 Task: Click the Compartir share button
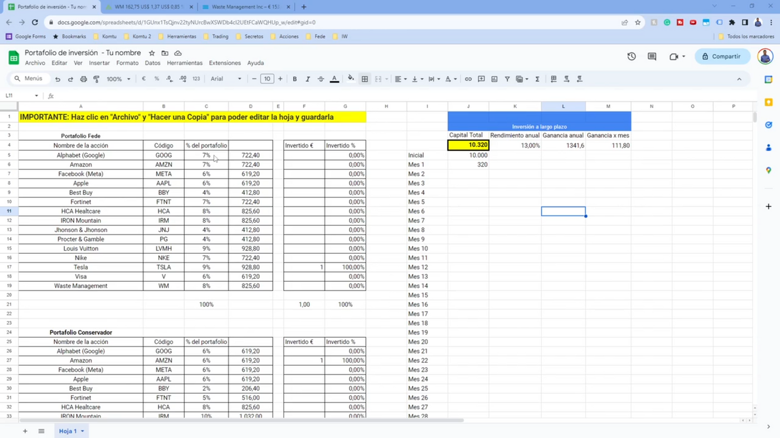pyautogui.click(x=723, y=56)
